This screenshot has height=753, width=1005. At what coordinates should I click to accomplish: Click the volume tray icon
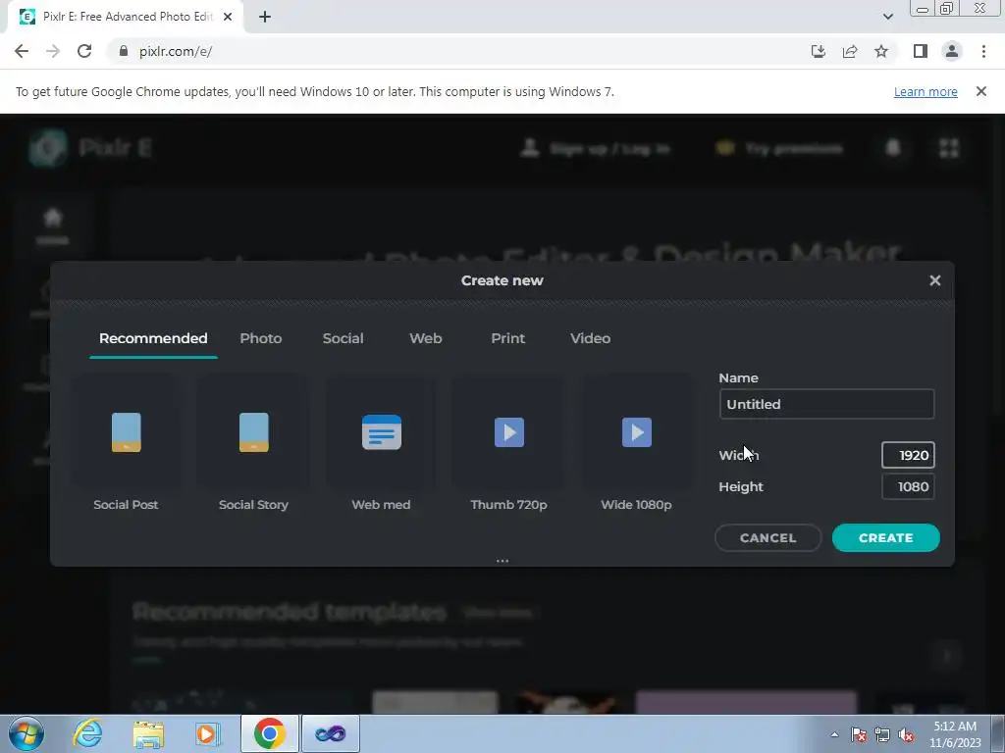click(906, 734)
